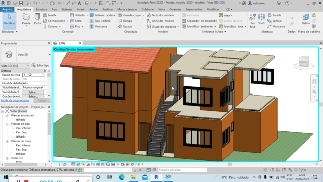Image resolution: width=323 pixels, height=182 pixels.
Task: Click the Definir work plane tool
Action: coord(306,19)
